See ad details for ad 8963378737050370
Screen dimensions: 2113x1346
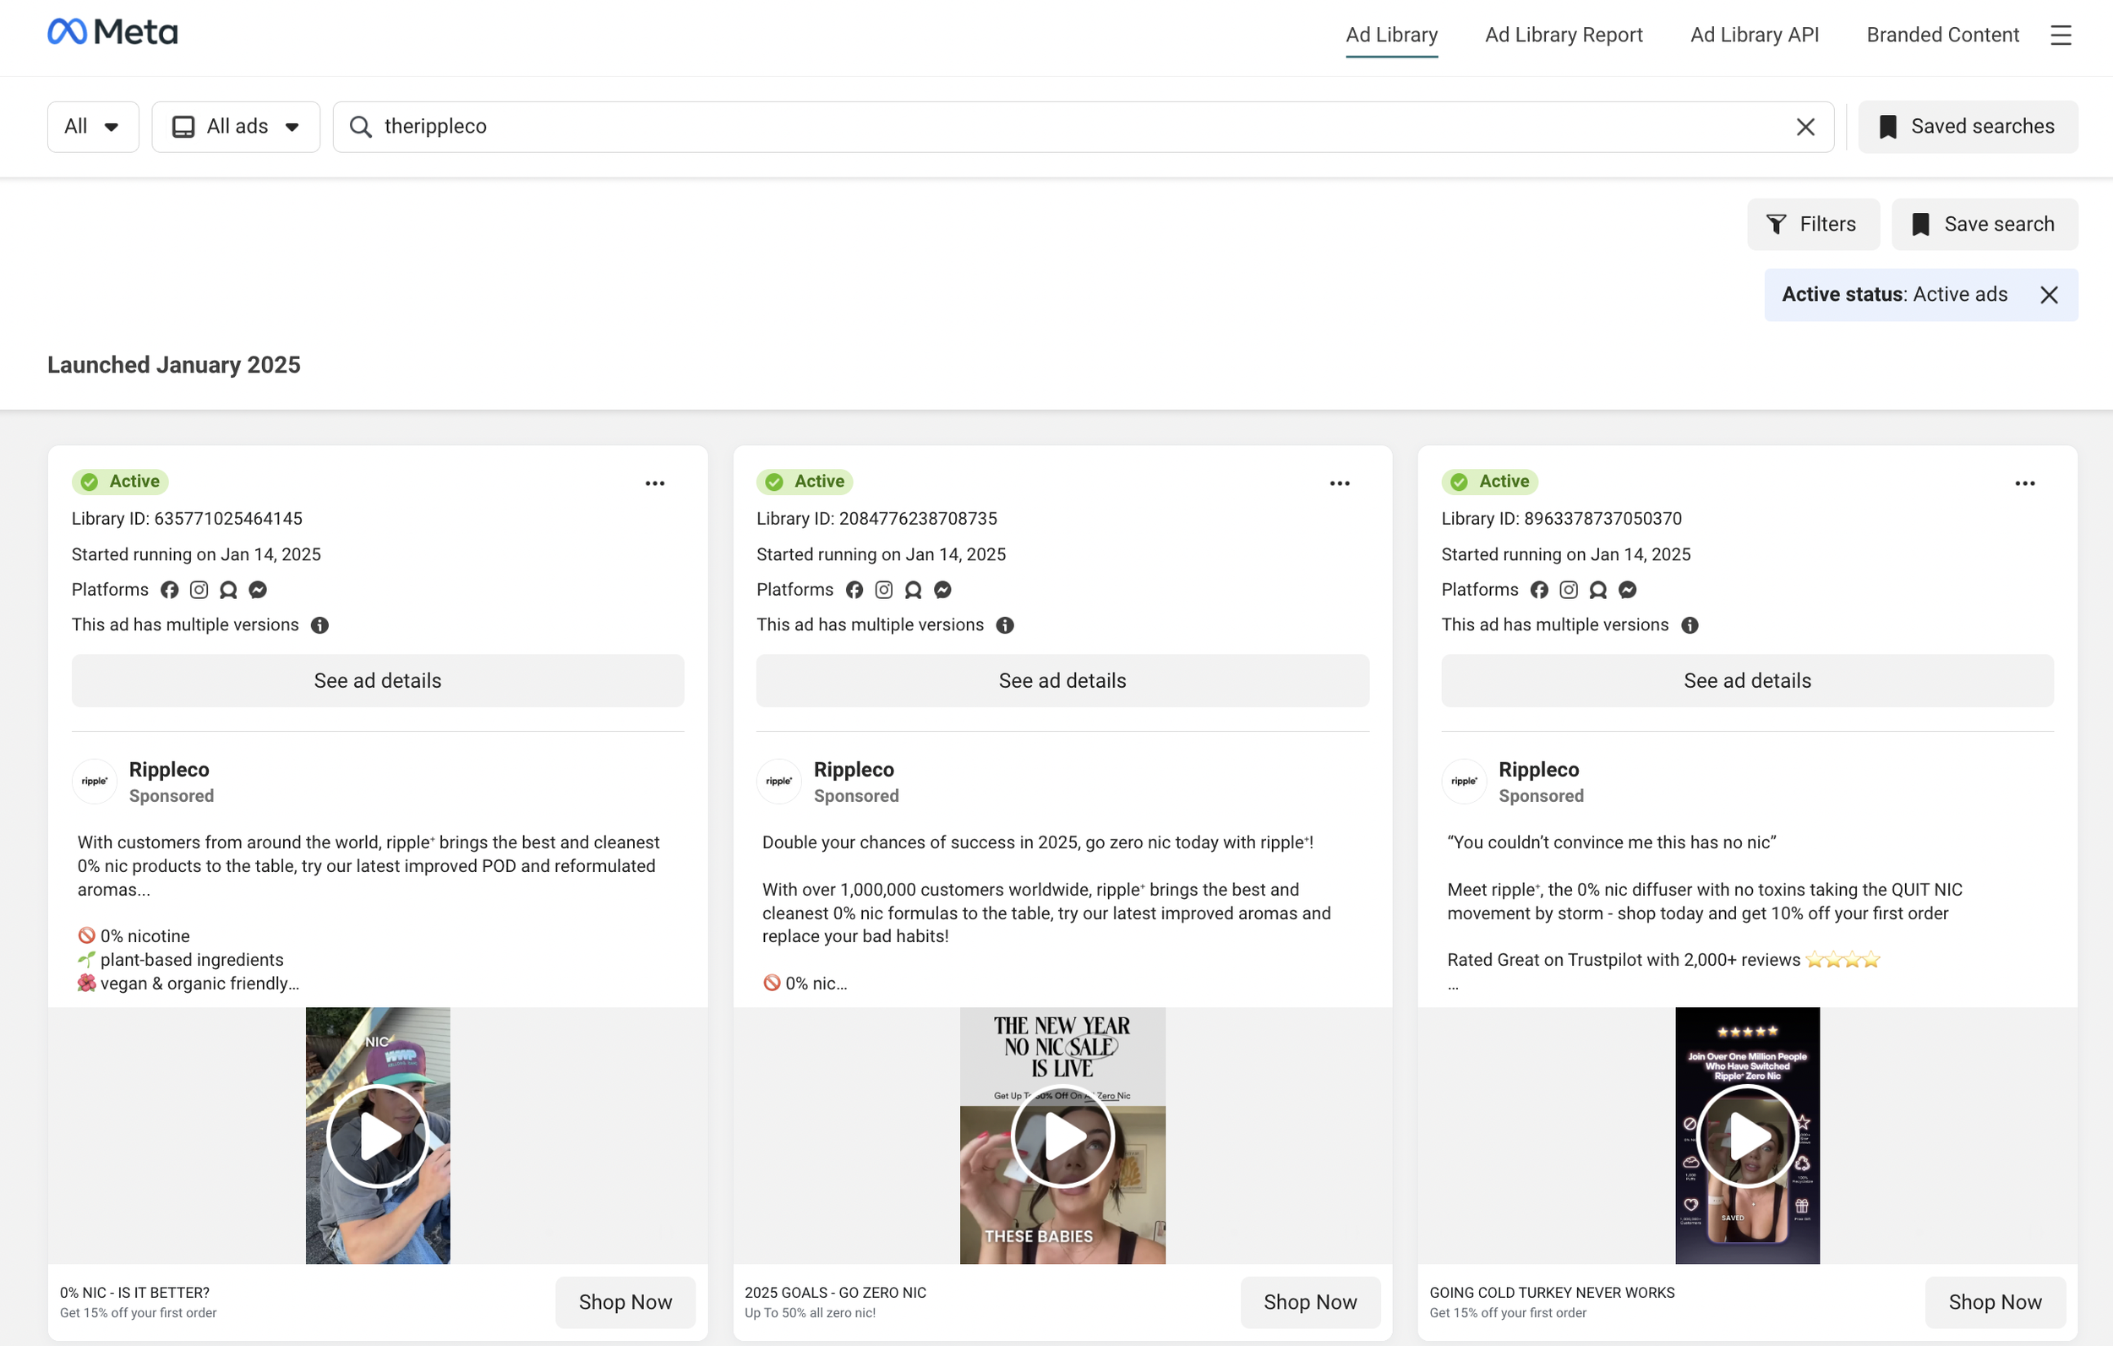click(1747, 681)
